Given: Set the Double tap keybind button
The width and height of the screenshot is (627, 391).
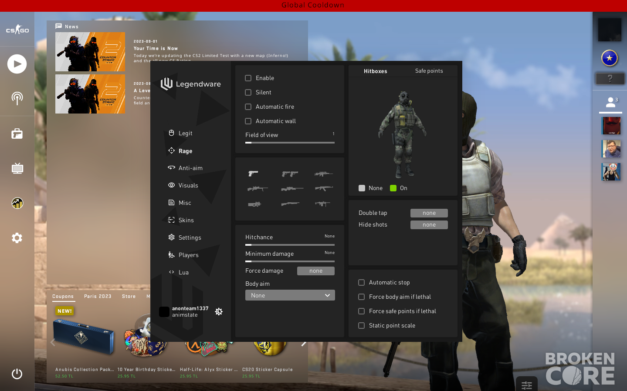Looking at the screenshot, I should click(429, 213).
